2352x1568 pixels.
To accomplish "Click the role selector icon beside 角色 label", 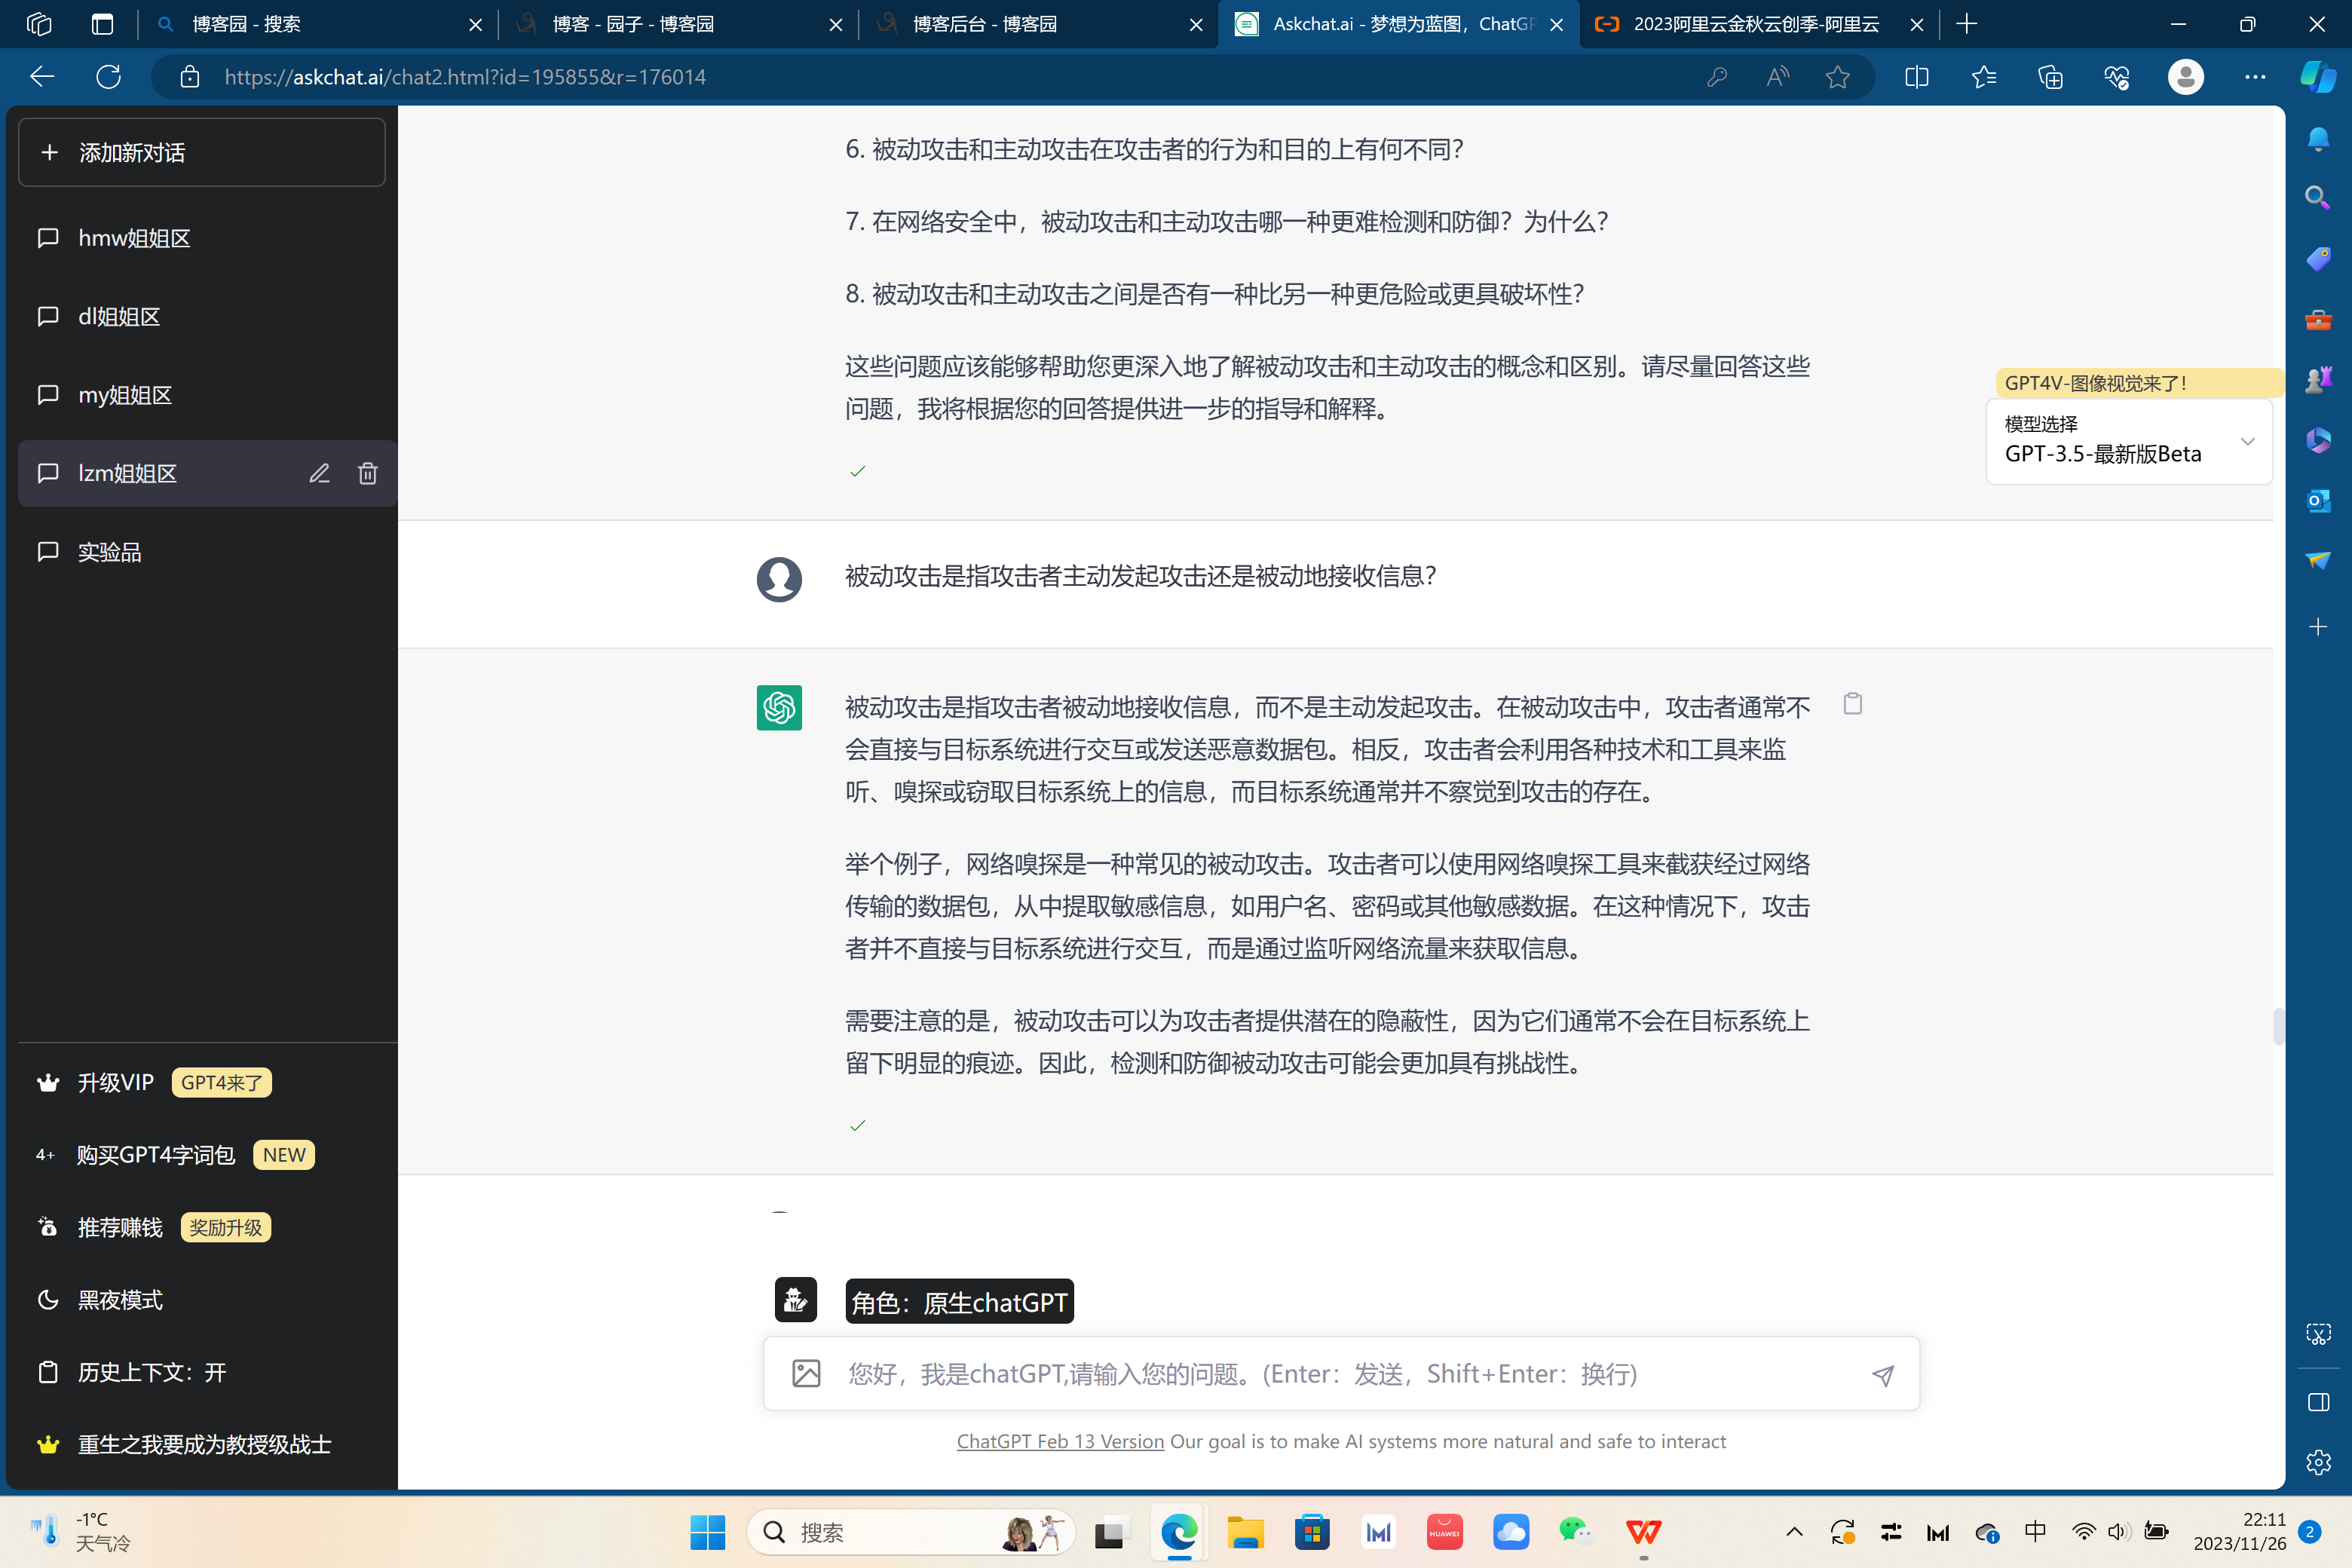I will [x=795, y=1300].
